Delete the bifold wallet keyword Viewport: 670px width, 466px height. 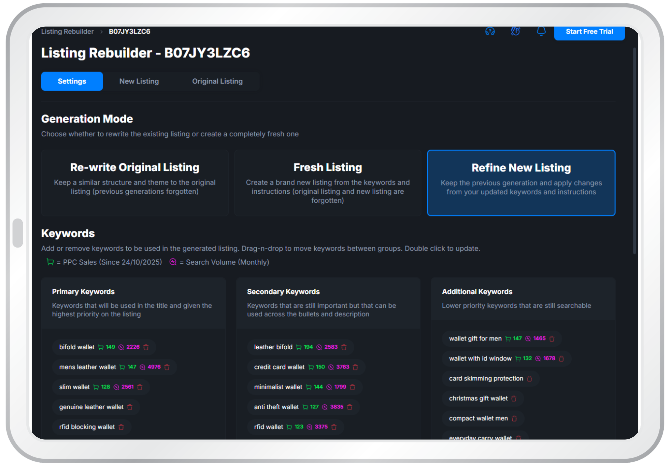(146, 347)
